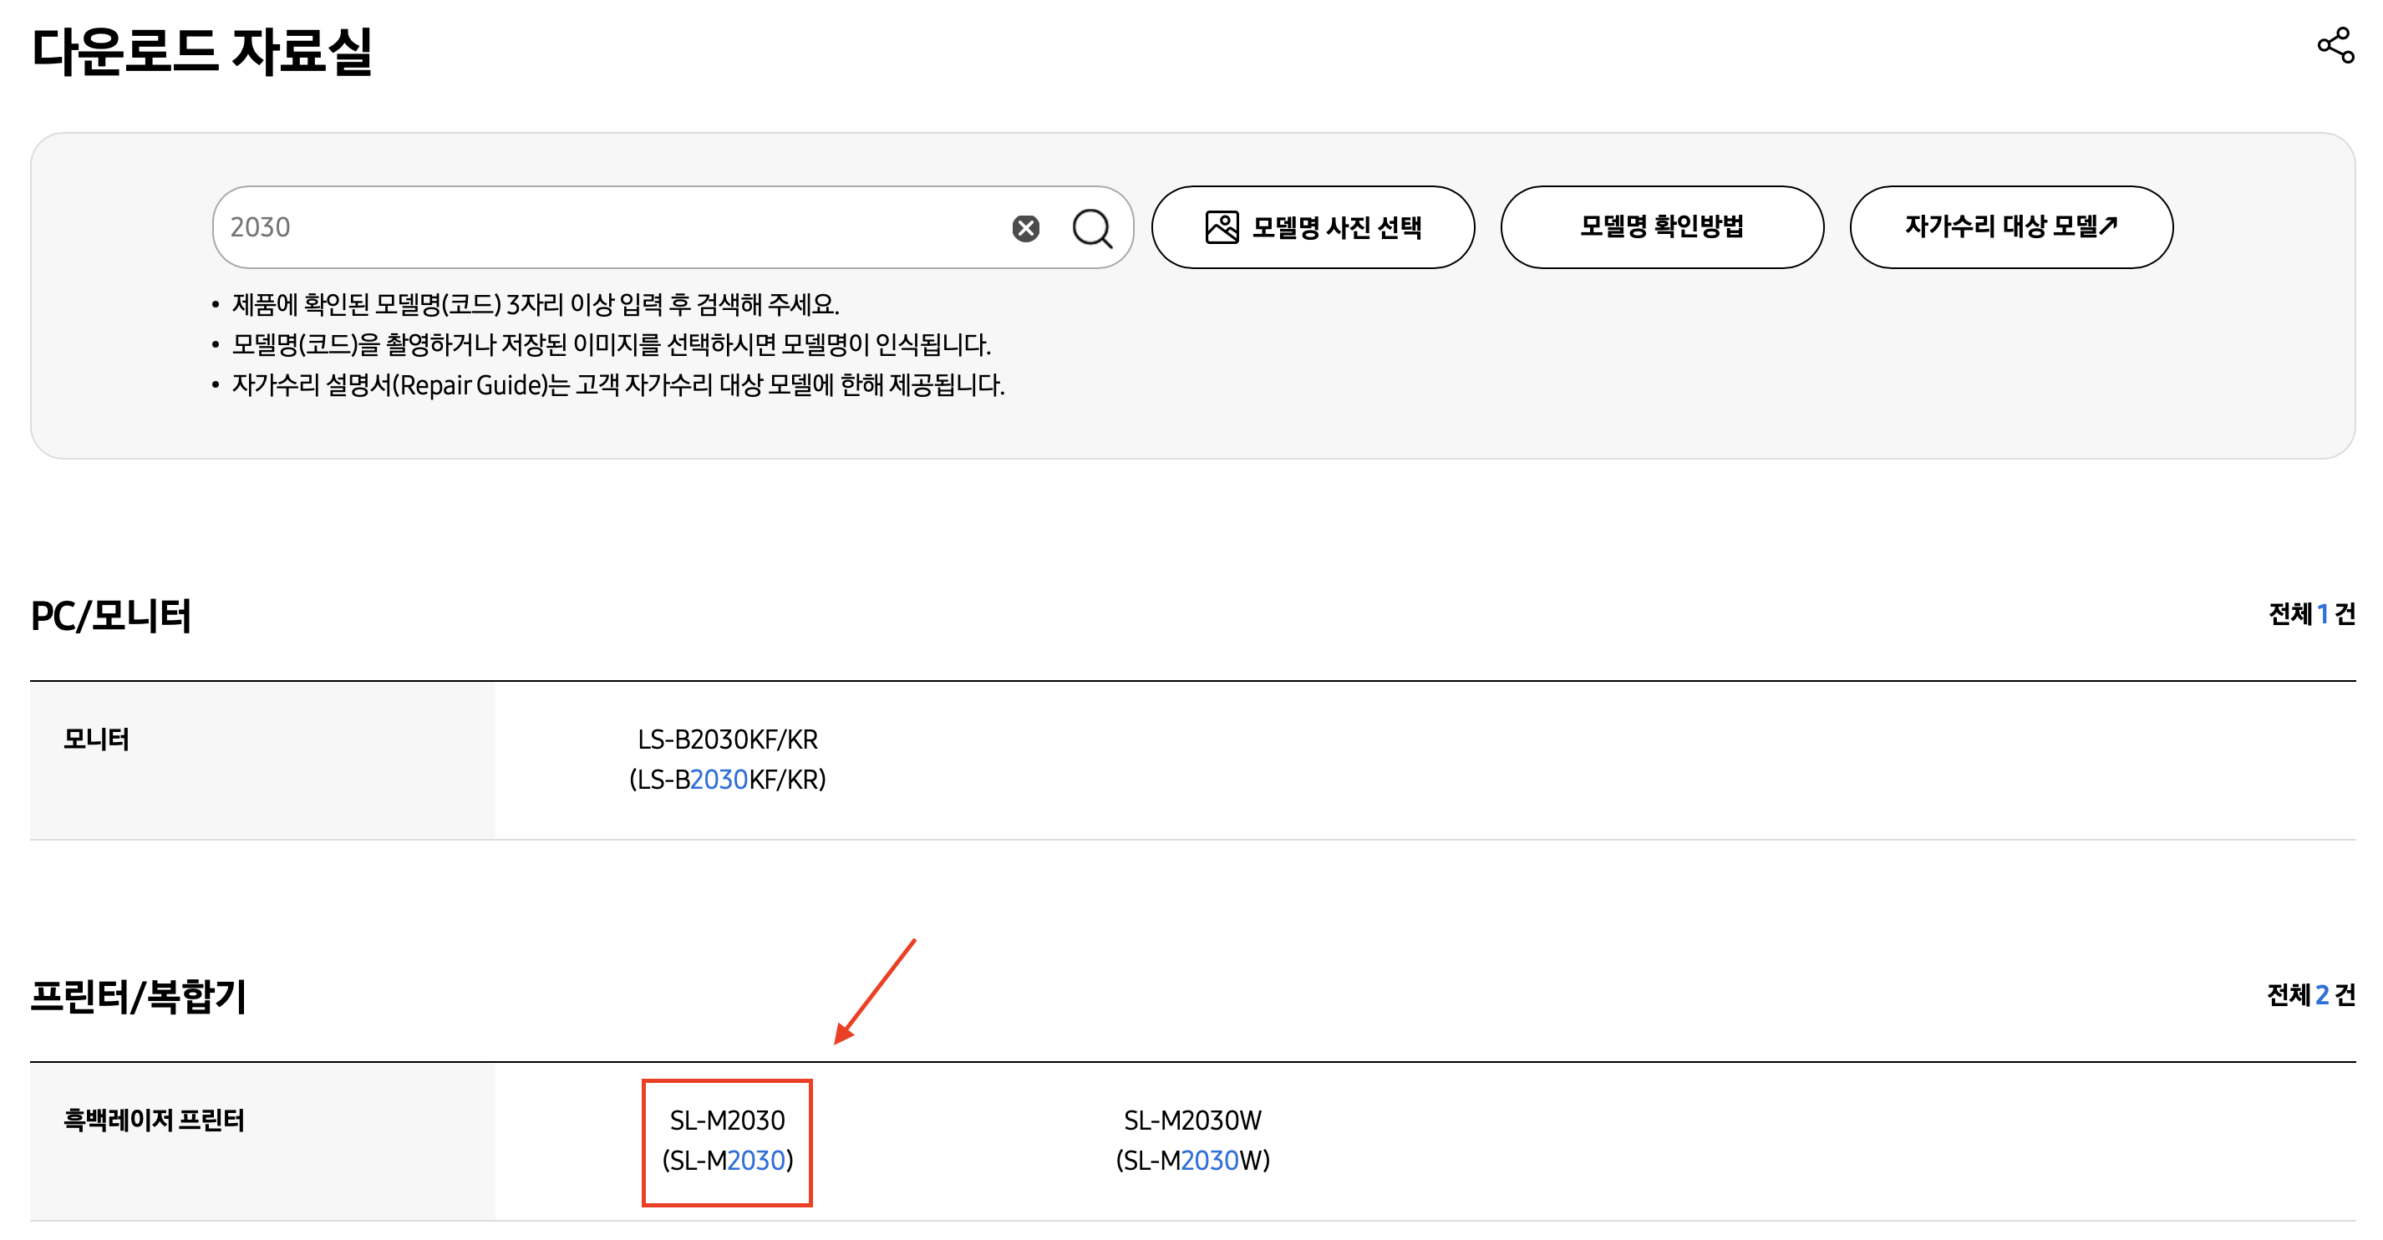Viewport: 2383px width, 1240px height.
Task: Click the 모니터 category cell
Action: [x=262, y=760]
